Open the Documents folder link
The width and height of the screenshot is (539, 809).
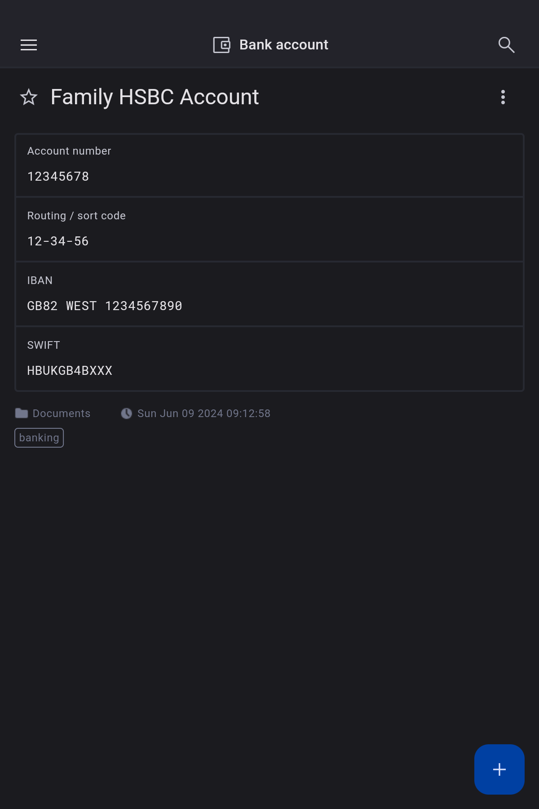62,413
